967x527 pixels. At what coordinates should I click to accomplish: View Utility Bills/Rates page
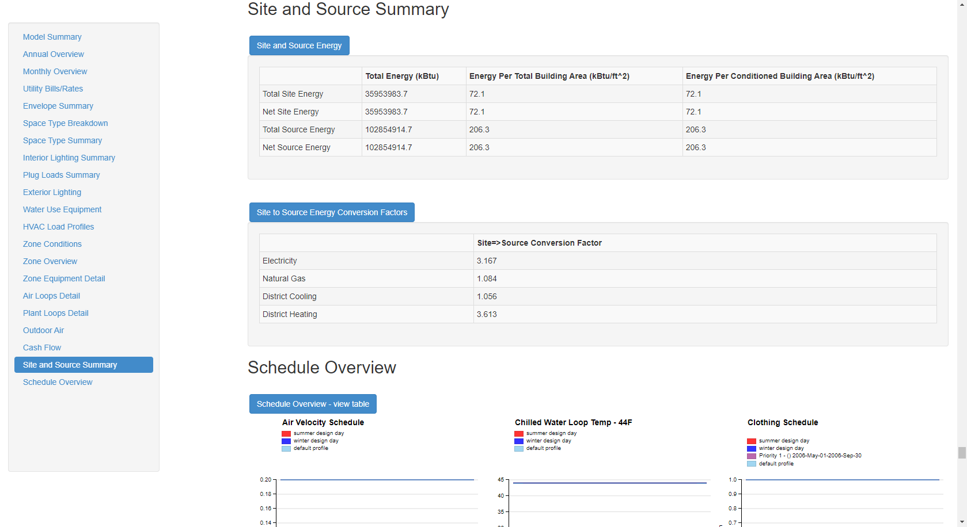[x=53, y=88]
